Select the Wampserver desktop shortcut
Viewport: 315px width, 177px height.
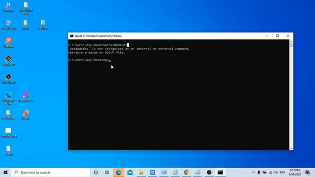coord(26,96)
